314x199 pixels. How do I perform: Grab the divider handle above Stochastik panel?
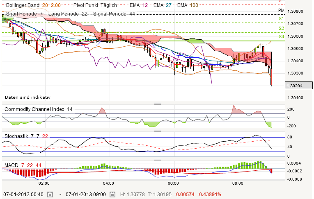click(158, 131)
